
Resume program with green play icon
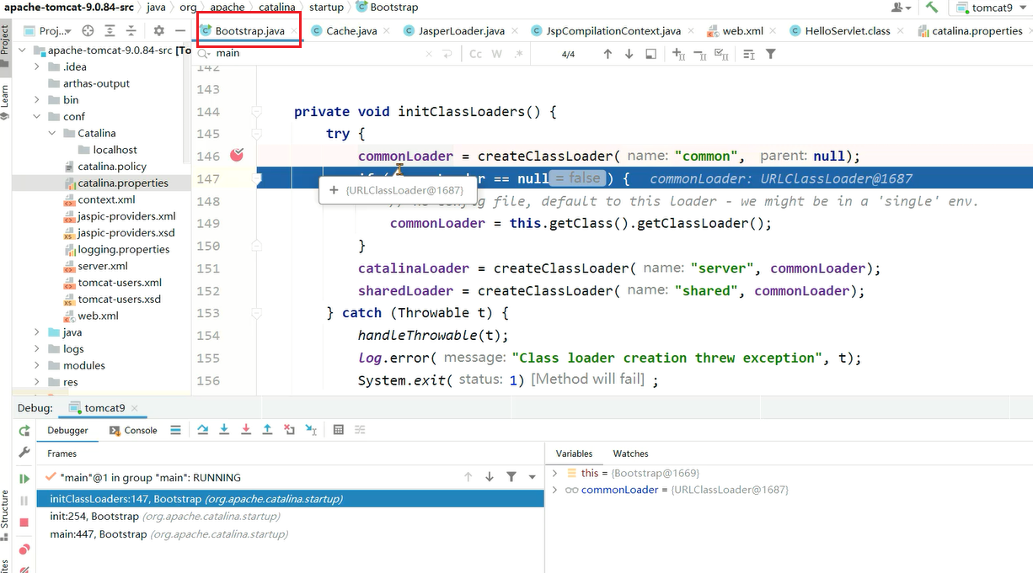(x=24, y=479)
